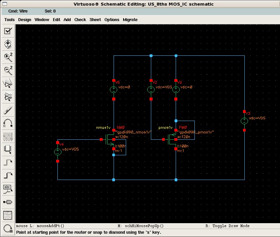
Task: Click the vdc=VDS label of V3
Action: click(257, 118)
